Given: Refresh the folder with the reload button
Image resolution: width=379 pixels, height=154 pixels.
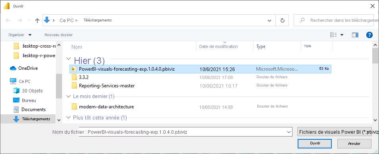Looking at the screenshot, I should click(x=282, y=21).
